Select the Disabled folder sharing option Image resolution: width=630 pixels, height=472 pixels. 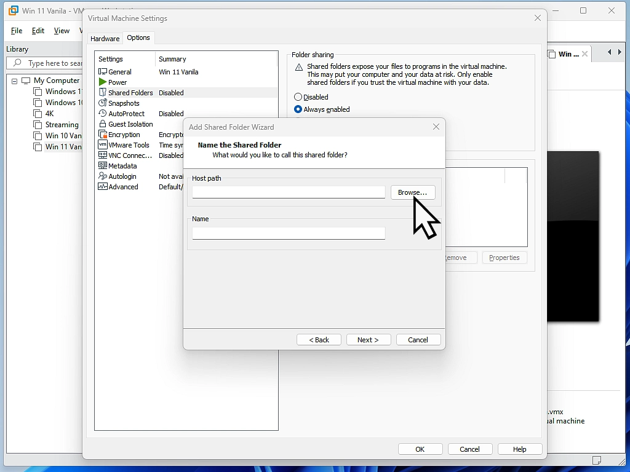[x=311, y=97]
